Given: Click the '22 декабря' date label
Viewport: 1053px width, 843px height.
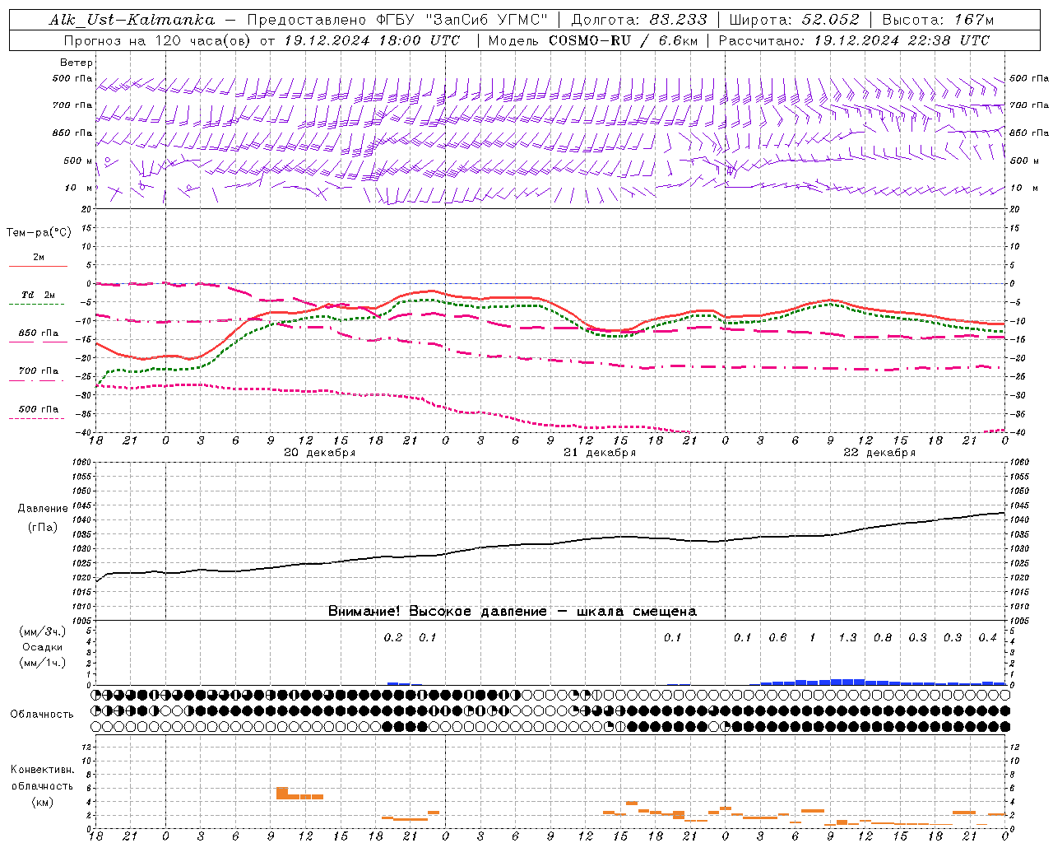Looking at the screenshot, I should 879,453.
